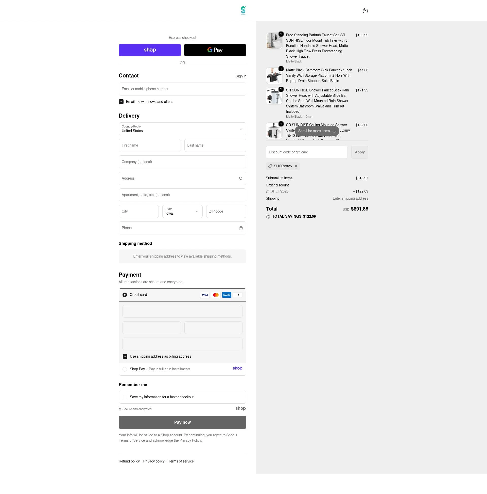The width and height of the screenshot is (487, 494).
Task: Remove the SHOP2025 discount code tag
Action: [x=296, y=166]
